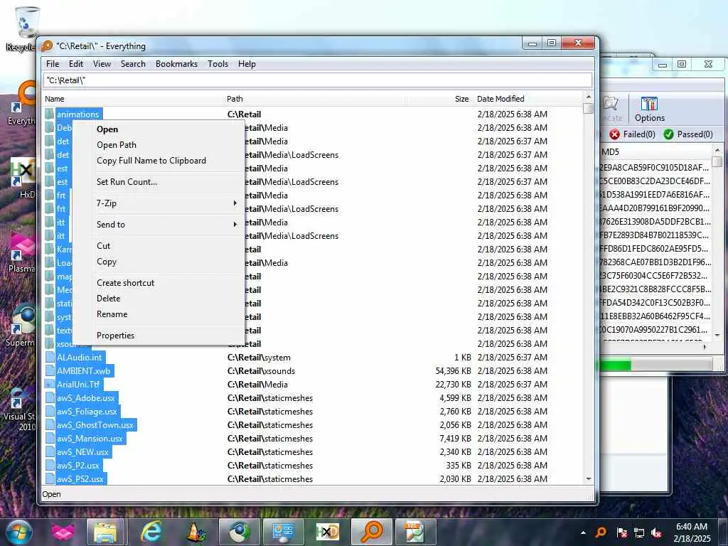Viewport: 728px width, 546px height.
Task: Open the Control Panel taskbar button
Action: (x=284, y=532)
